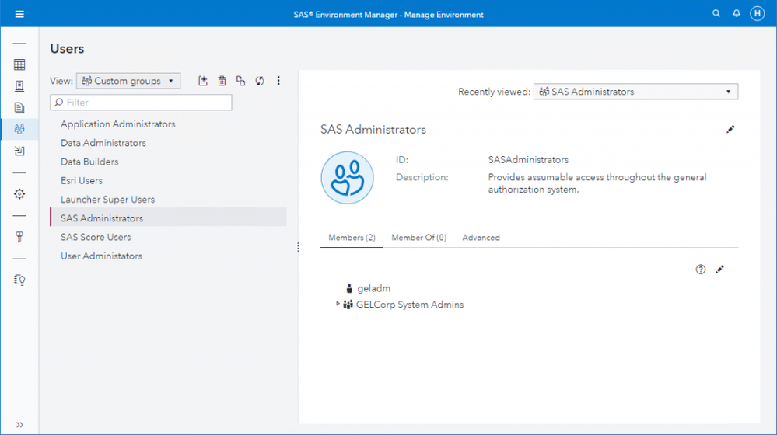The image size is (777, 435).
Task: Expand the GELCorp System Admins group
Action: [x=338, y=304]
